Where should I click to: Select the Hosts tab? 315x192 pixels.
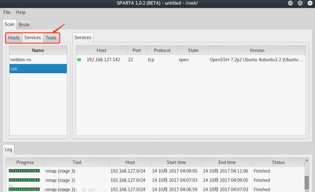click(14, 38)
